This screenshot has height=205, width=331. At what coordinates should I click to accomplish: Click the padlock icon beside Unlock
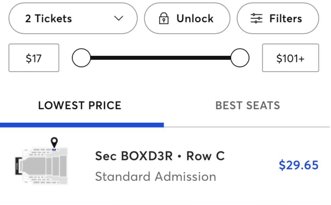click(163, 19)
